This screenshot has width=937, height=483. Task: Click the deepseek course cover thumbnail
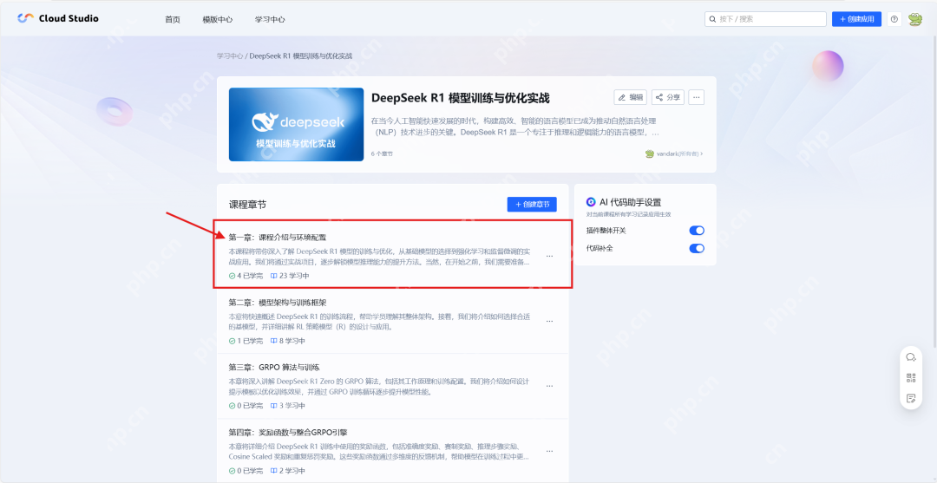pyautogui.click(x=297, y=124)
